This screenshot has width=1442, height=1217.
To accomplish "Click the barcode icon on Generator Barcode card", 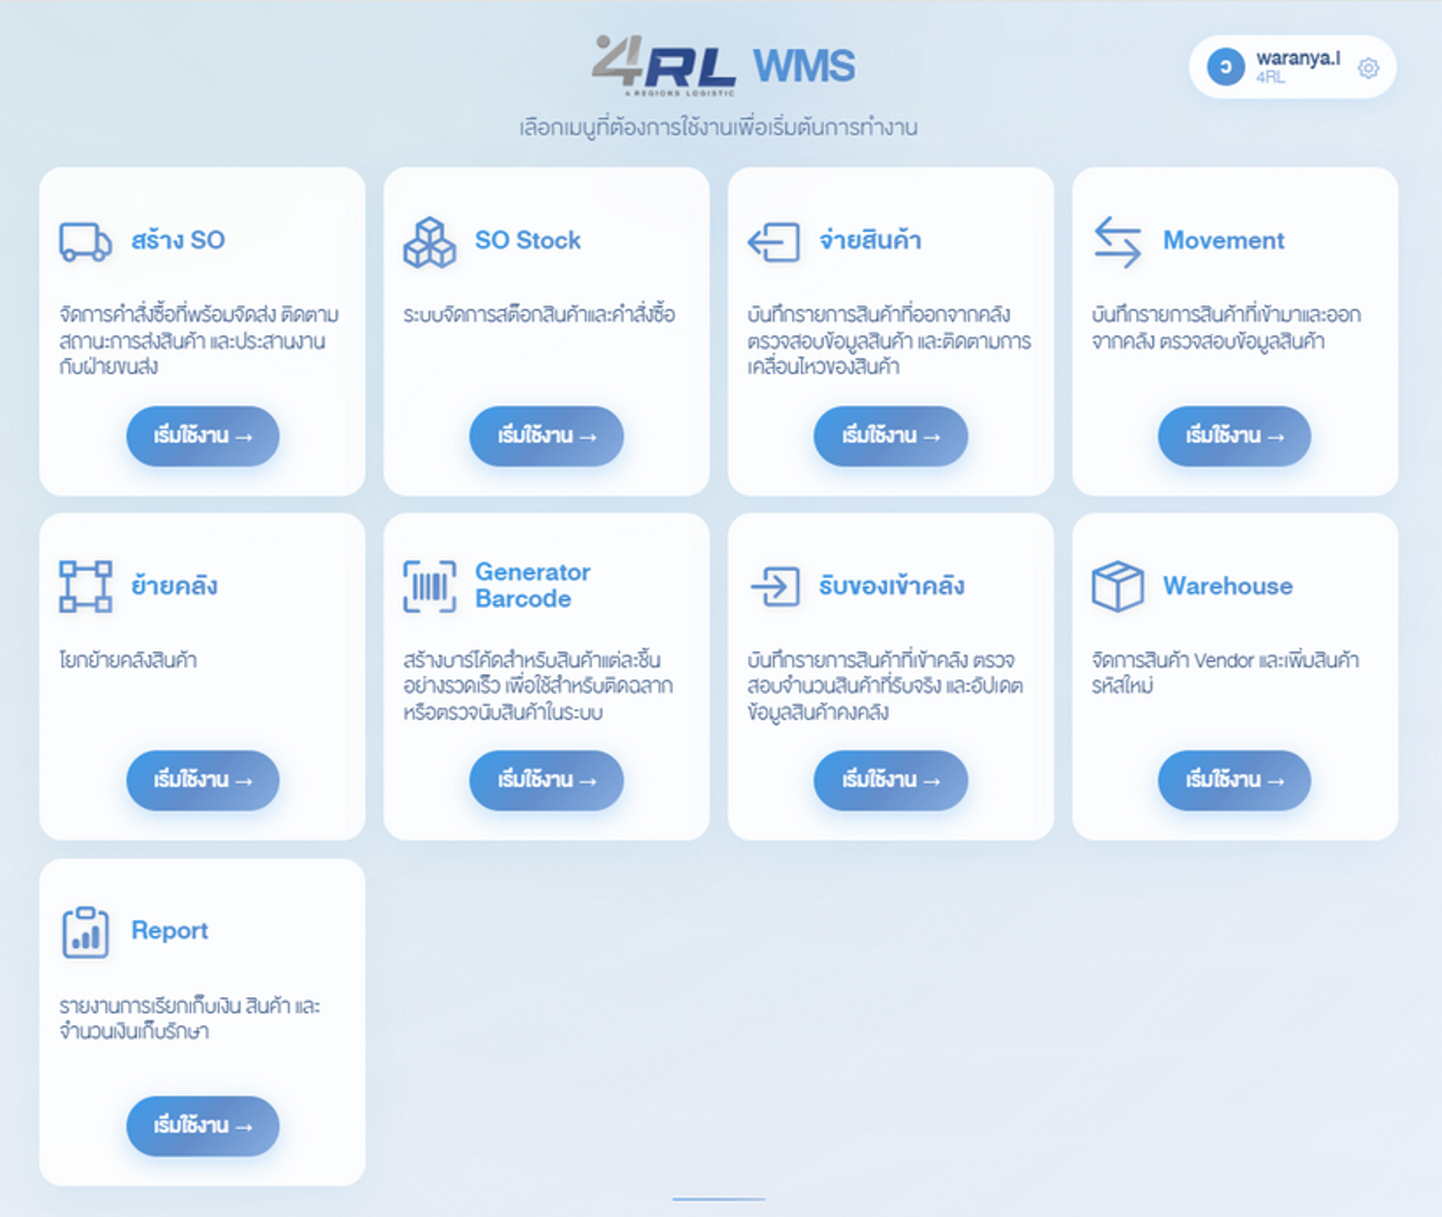I will coord(428,586).
